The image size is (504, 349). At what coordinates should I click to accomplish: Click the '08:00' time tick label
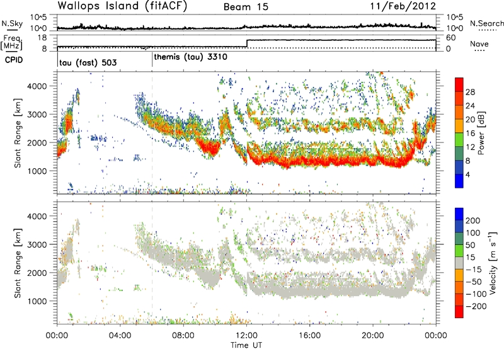pos(183,336)
